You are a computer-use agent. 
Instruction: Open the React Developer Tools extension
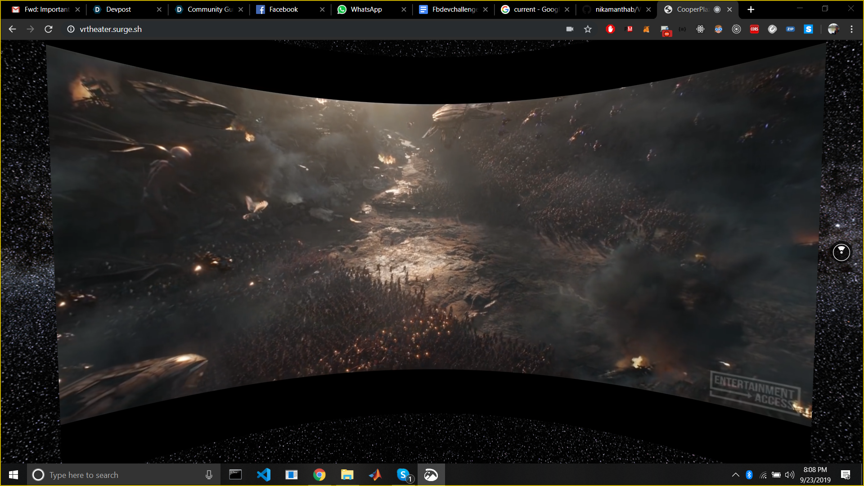[700, 29]
